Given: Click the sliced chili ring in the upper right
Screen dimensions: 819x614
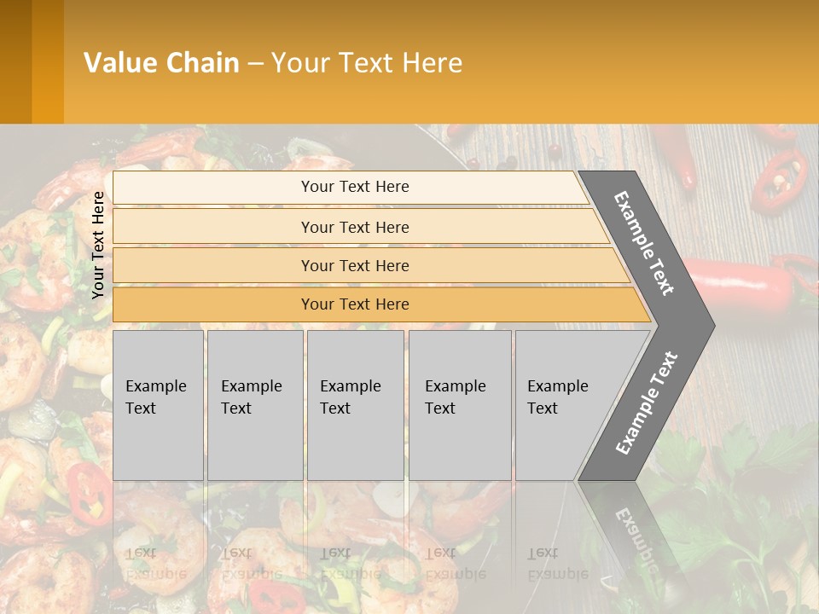Looking at the screenshot, I should pos(781,180).
